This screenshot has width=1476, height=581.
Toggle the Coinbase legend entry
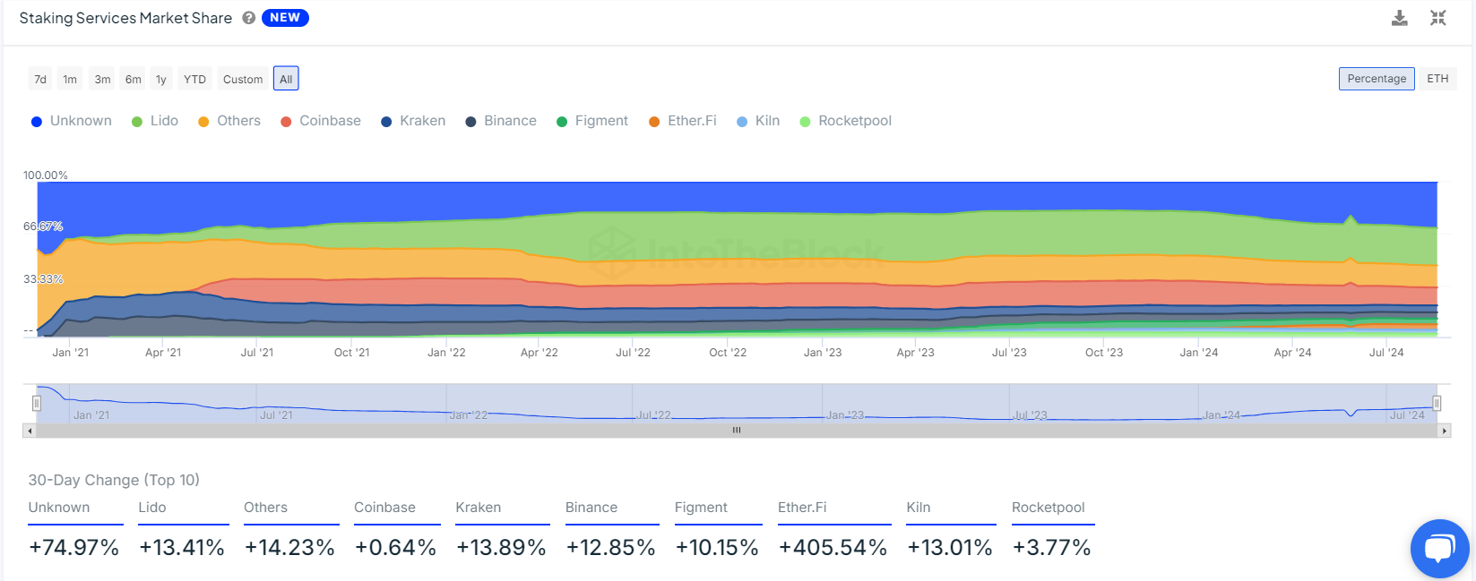(x=321, y=121)
